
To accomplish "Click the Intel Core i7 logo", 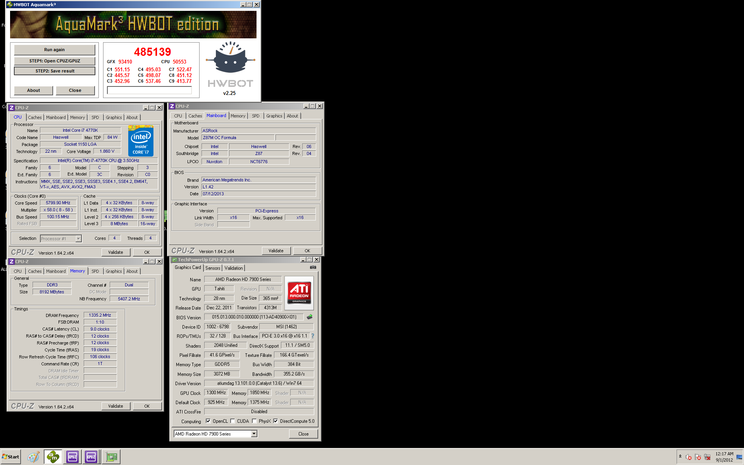I will tap(141, 141).
